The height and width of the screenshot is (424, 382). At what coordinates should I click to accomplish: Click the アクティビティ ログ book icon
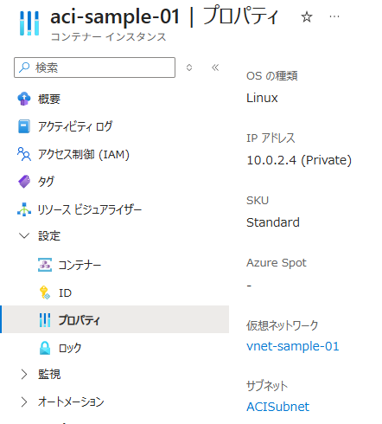pyautogui.click(x=24, y=126)
